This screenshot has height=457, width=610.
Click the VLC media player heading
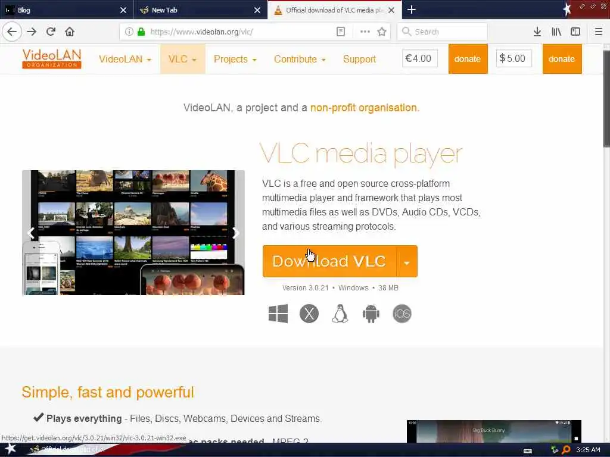(x=360, y=154)
